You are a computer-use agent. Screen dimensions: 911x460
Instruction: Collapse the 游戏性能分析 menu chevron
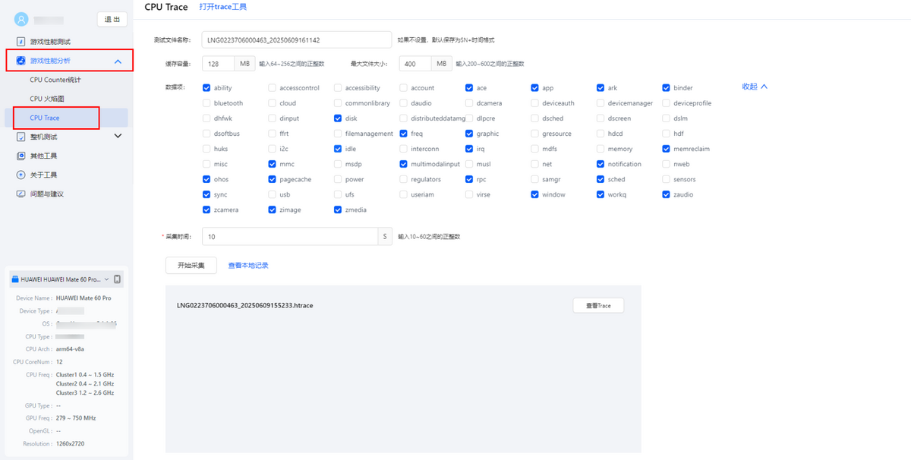118,61
